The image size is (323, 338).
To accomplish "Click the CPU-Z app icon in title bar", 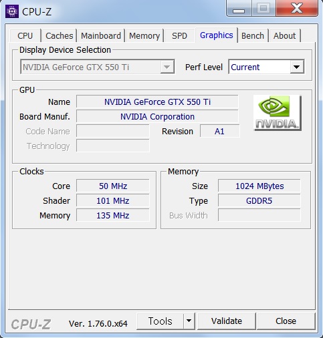I will pos(12,11).
